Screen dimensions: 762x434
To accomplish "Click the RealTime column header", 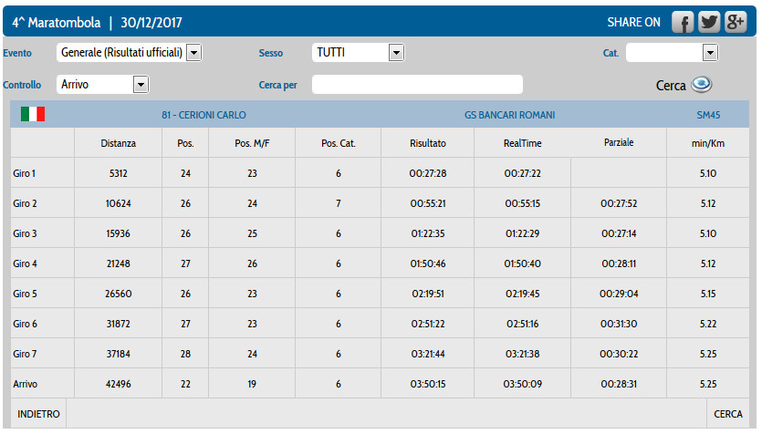I will [522, 143].
